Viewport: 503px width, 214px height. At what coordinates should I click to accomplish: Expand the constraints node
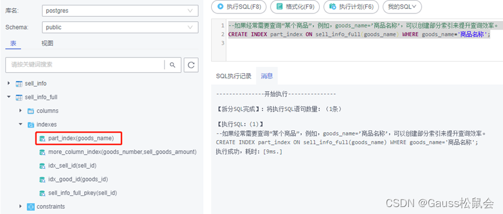coord(21,206)
